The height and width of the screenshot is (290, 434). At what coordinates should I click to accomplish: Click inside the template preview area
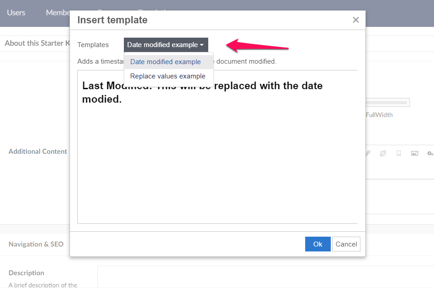coord(218,147)
